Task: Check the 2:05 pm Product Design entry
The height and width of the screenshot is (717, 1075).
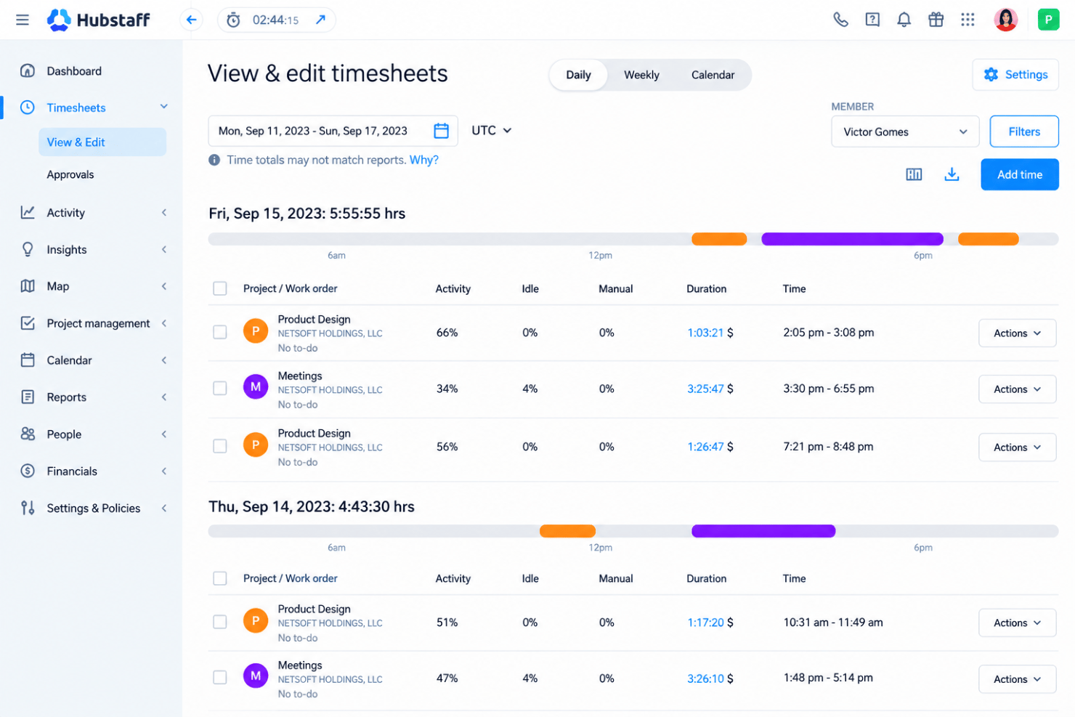Action: (x=220, y=332)
